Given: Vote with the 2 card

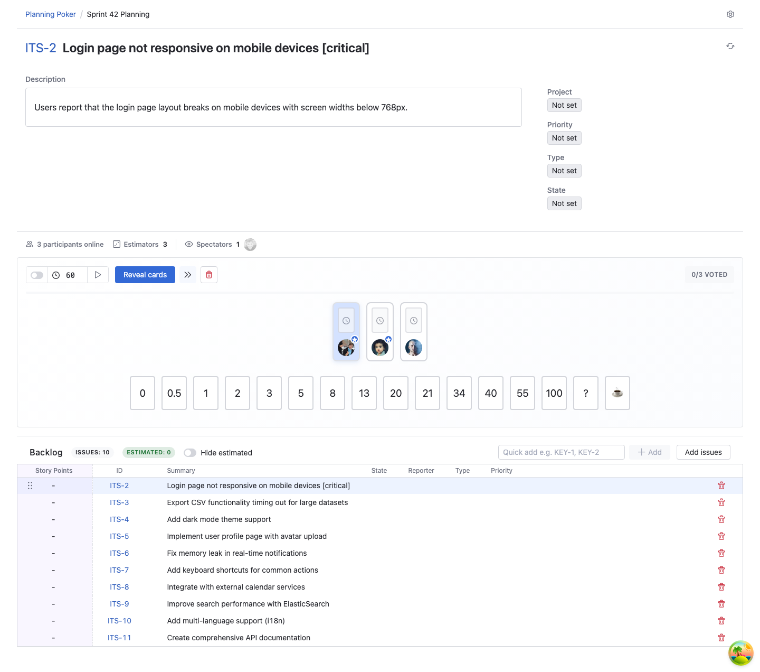Looking at the screenshot, I should 237,393.
